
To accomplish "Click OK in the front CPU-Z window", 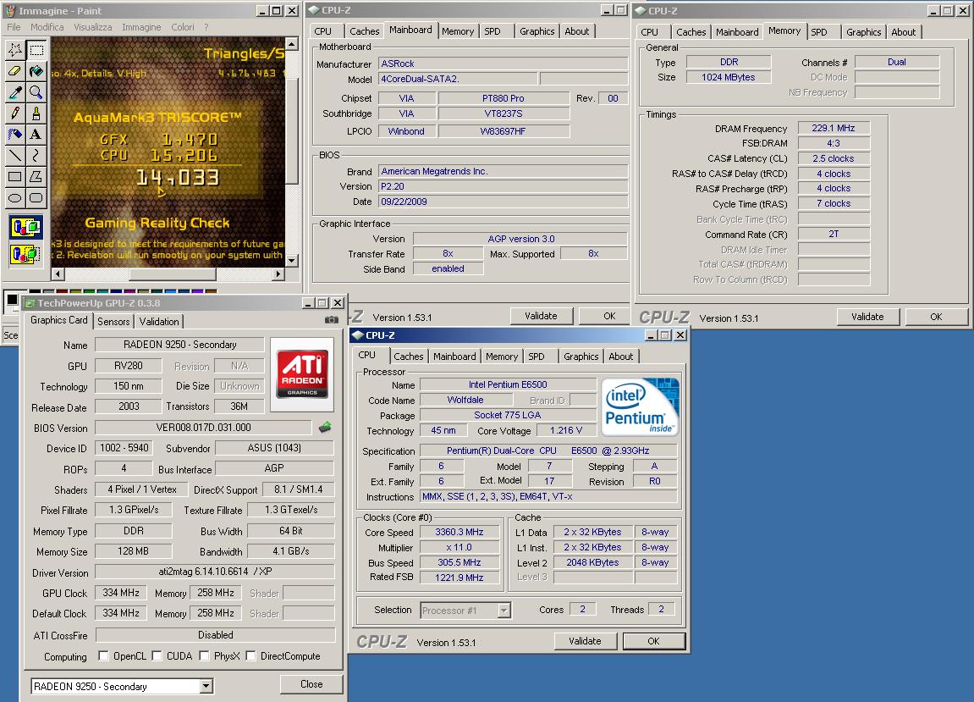I will pyautogui.click(x=653, y=641).
